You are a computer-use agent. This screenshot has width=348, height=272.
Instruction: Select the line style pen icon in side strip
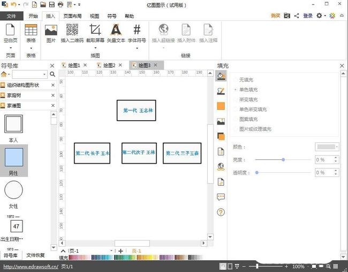pos(221,91)
